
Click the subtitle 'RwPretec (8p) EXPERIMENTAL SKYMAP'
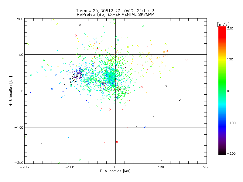[115, 14]
